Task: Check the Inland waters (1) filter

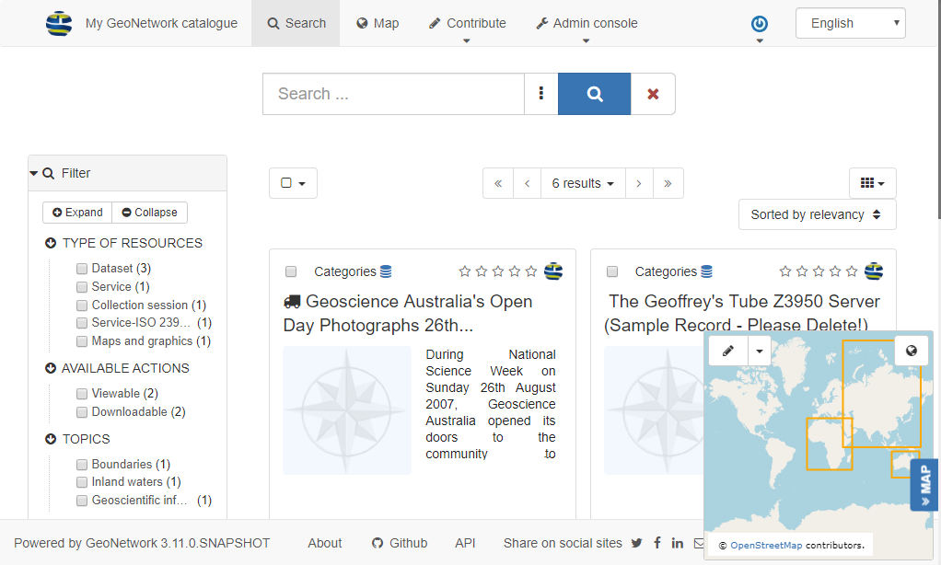Action: (82, 482)
